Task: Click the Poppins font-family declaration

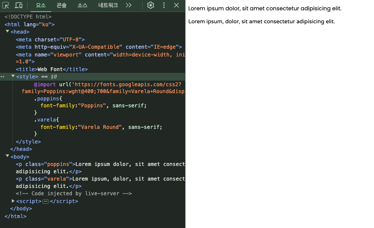Action: (x=93, y=106)
